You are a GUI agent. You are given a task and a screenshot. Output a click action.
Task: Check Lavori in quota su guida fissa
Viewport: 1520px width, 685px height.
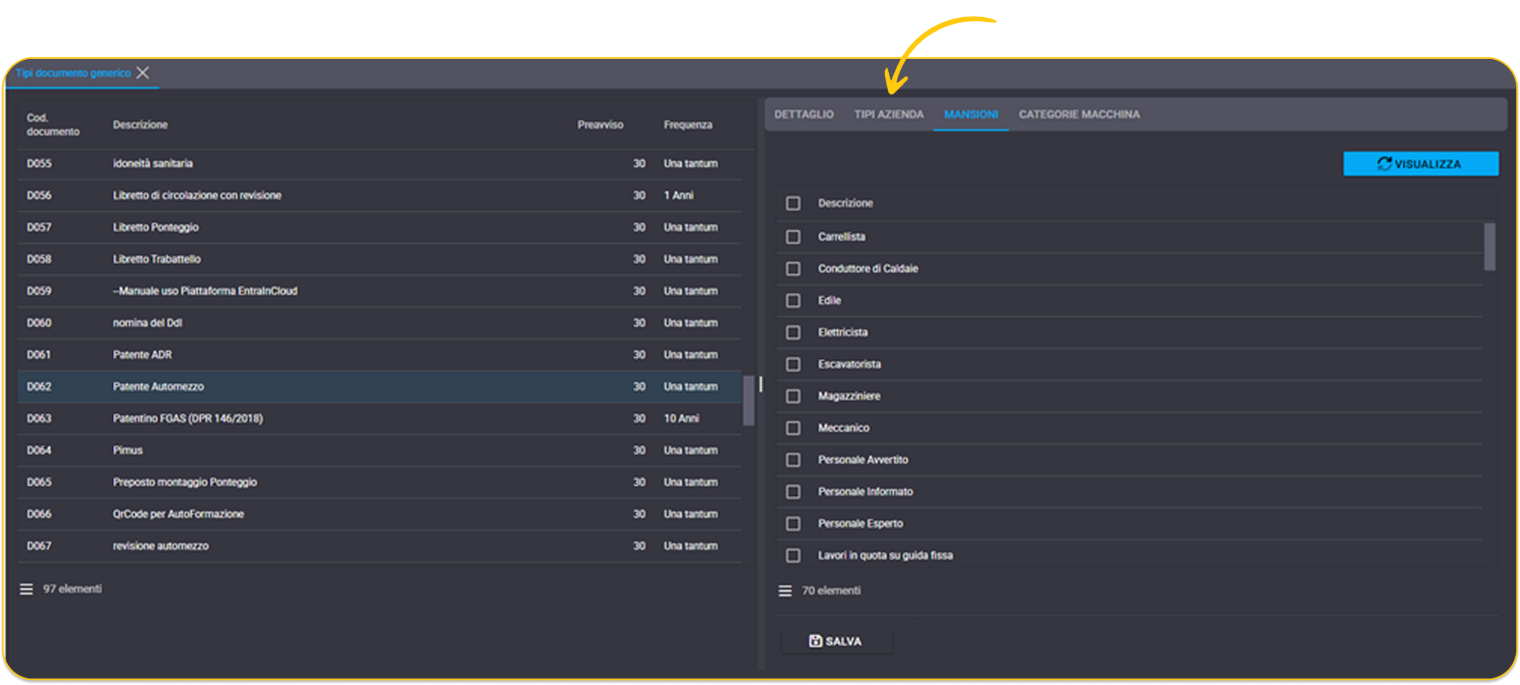tap(793, 556)
